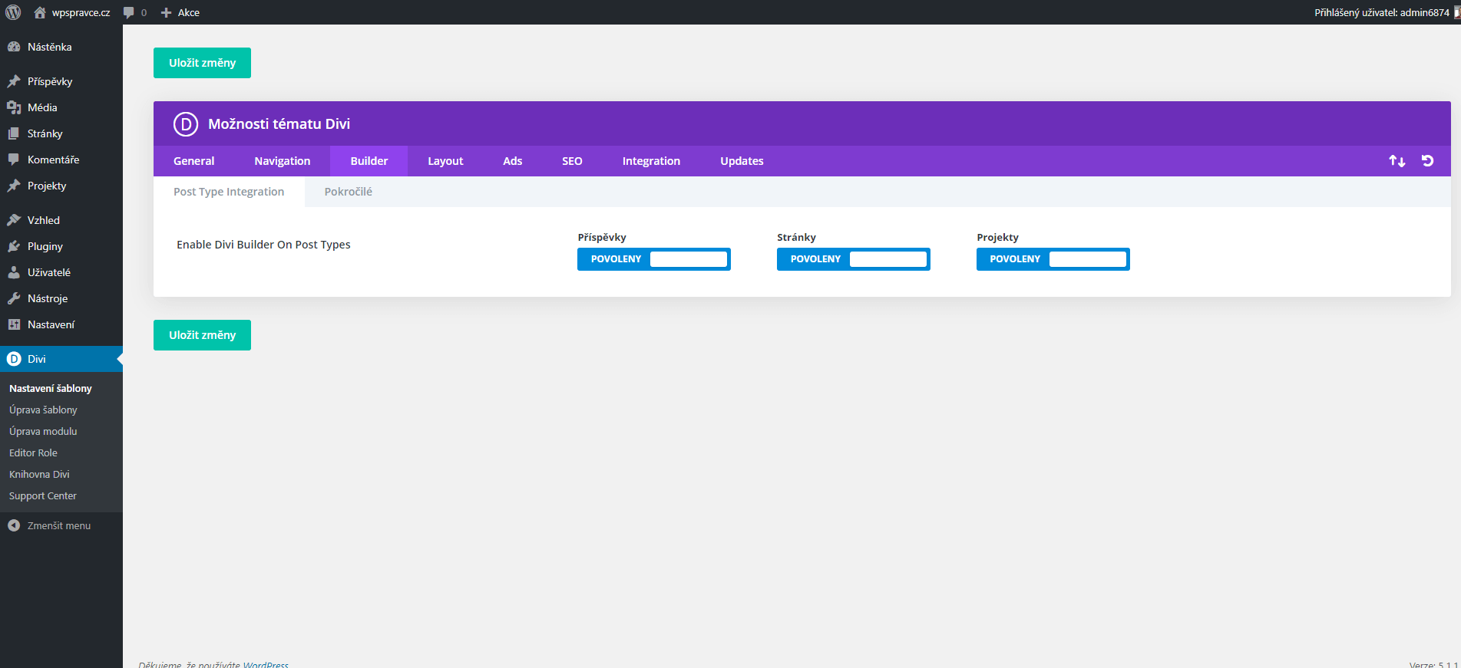1461x668 pixels.
Task: Switch to Pokročilé subtab
Action: [349, 192]
